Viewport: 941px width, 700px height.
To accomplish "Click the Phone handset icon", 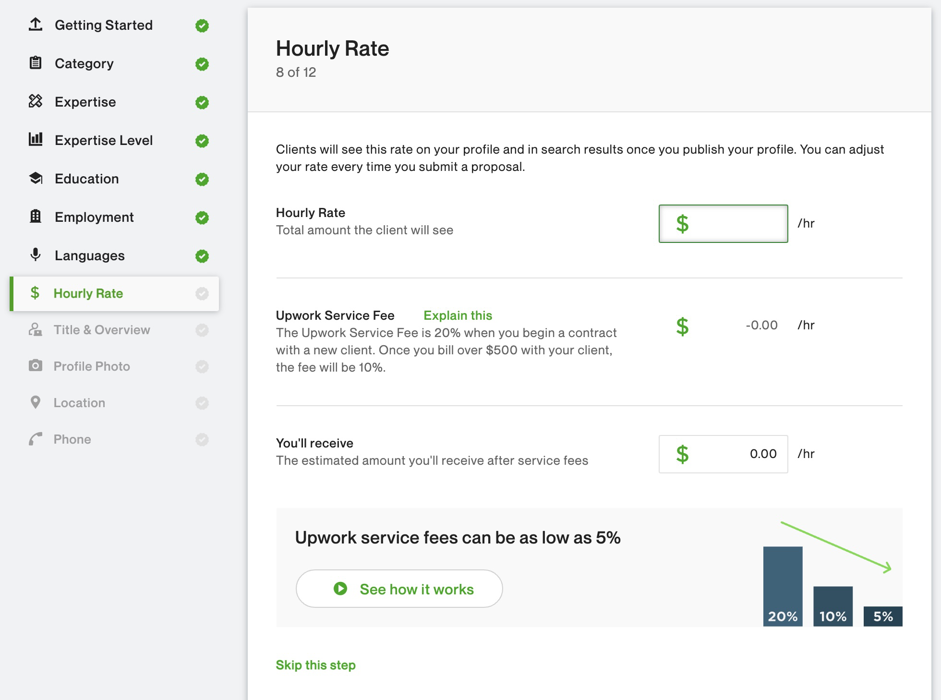I will (x=35, y=439).
